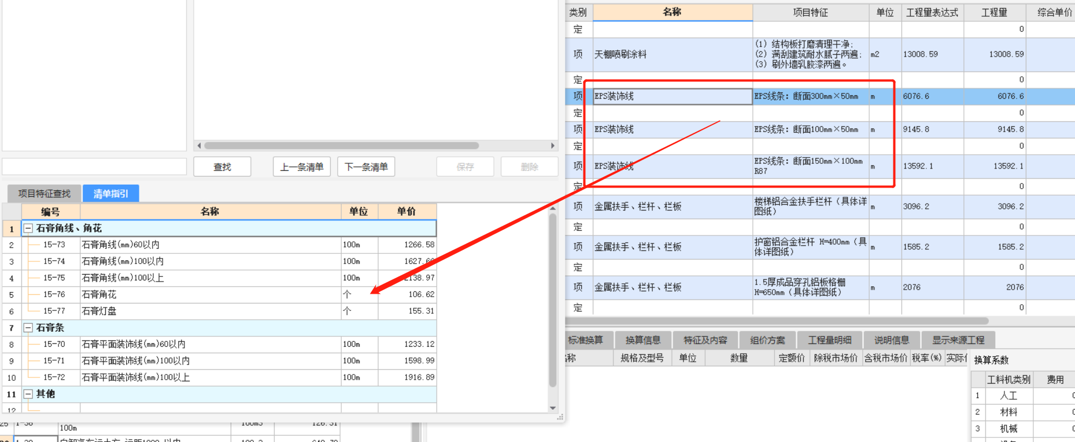Click the main table horizontal scrollbar

[778, 321]
